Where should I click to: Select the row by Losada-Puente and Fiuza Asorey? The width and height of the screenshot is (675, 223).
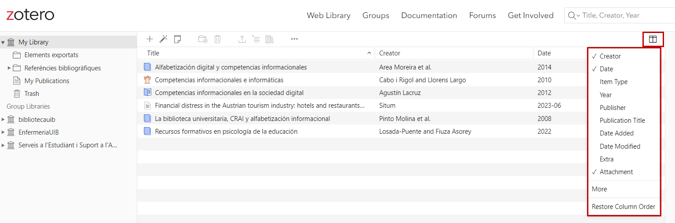click(x=362, y=131)
